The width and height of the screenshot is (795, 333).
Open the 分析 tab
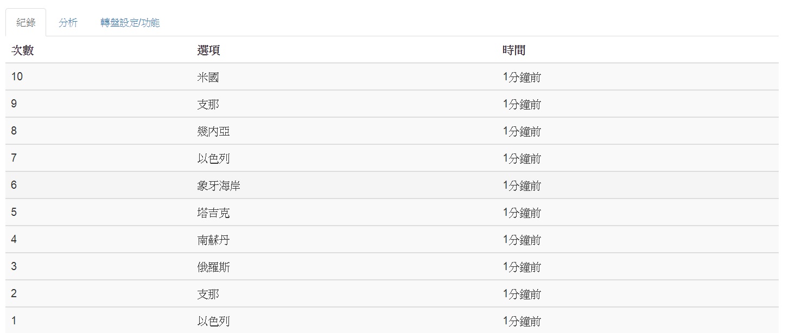coord(68,22)
